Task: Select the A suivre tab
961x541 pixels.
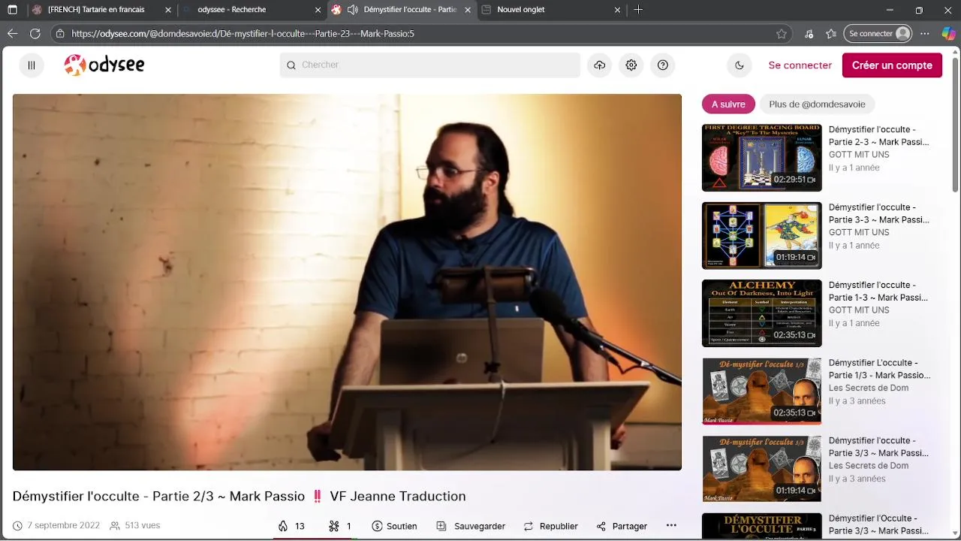Action: (728, 104)
